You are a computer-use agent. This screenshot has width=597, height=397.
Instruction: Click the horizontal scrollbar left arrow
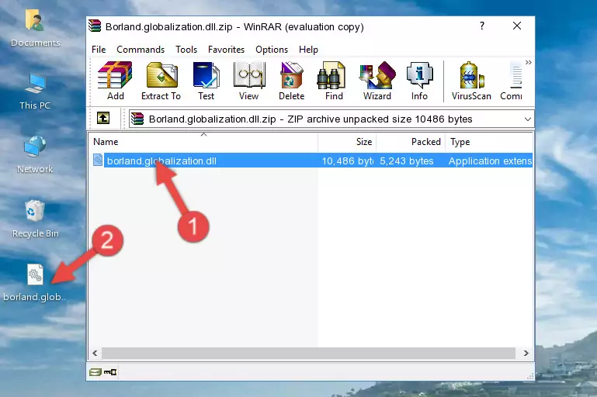(95, 353)
